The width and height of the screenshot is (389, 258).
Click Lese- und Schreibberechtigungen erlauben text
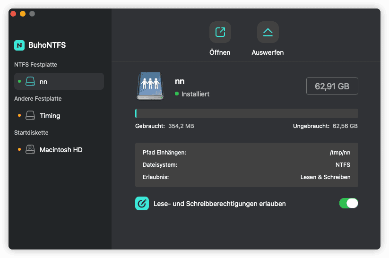click(x=220, y=204)
